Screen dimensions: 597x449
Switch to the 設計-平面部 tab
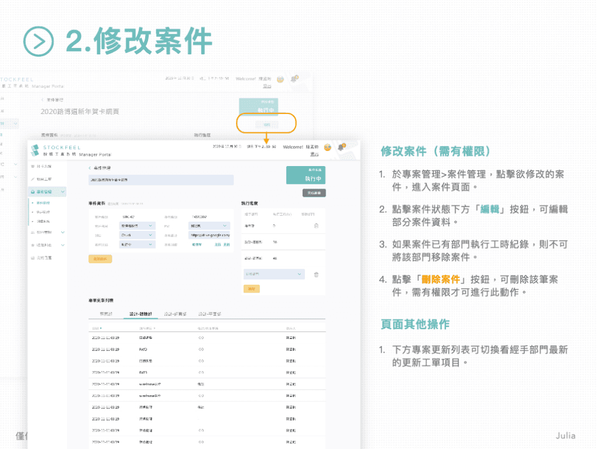click(209, 314)
